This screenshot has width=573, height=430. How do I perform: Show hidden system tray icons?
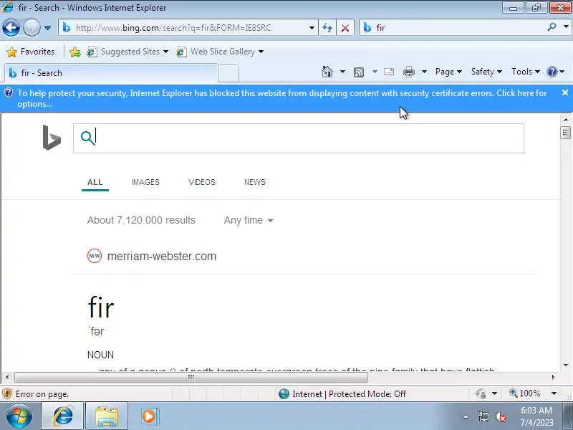(466, 416)
